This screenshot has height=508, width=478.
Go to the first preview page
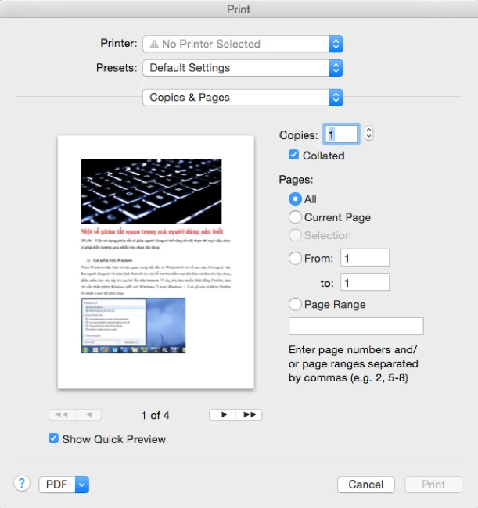coord(62,415)
